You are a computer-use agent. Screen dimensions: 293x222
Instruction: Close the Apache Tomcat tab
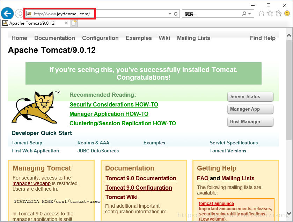click(66, 23)
